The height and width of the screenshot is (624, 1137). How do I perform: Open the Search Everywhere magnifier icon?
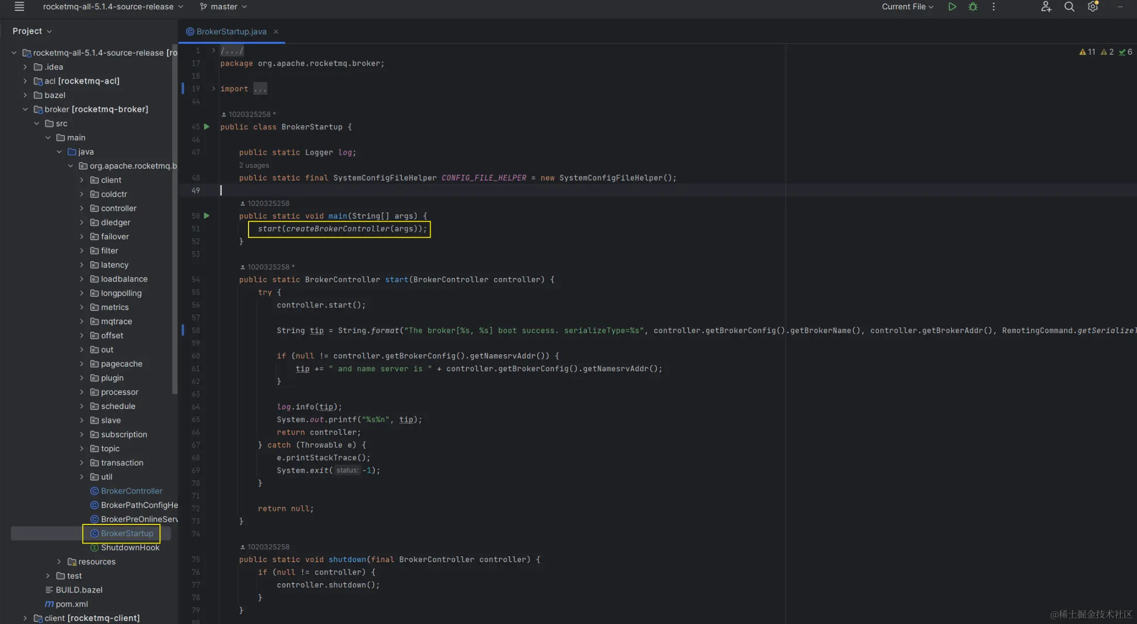pyautogui.click(x=1069, y=7)
